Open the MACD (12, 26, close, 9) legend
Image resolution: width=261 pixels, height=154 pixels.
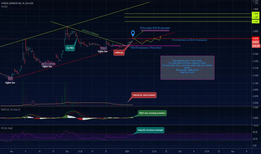click(x=10, y=109)
